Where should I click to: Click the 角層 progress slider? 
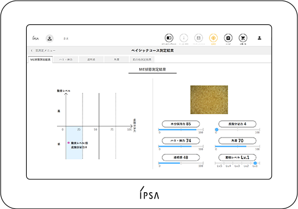pyautogui.click(x=237, y=146)
